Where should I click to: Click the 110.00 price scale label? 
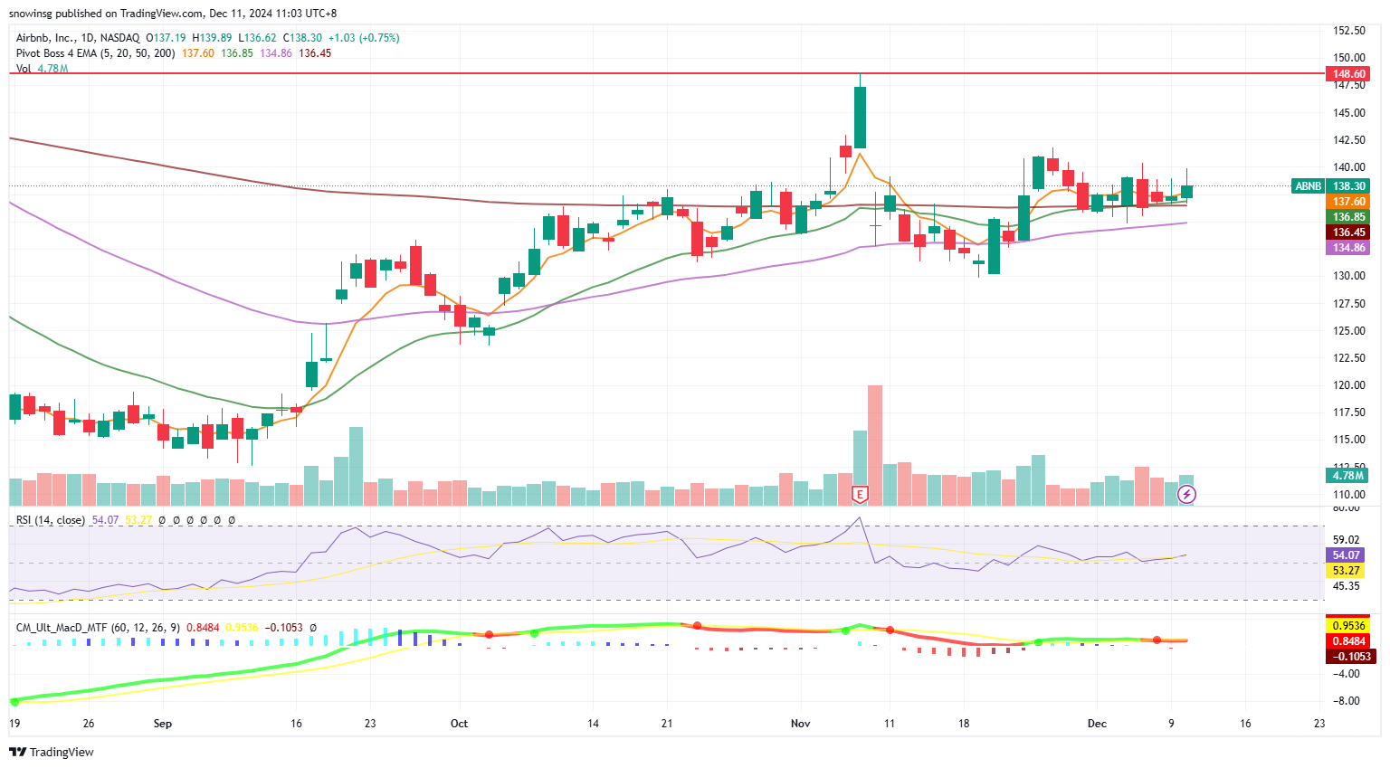(1349, 495)
